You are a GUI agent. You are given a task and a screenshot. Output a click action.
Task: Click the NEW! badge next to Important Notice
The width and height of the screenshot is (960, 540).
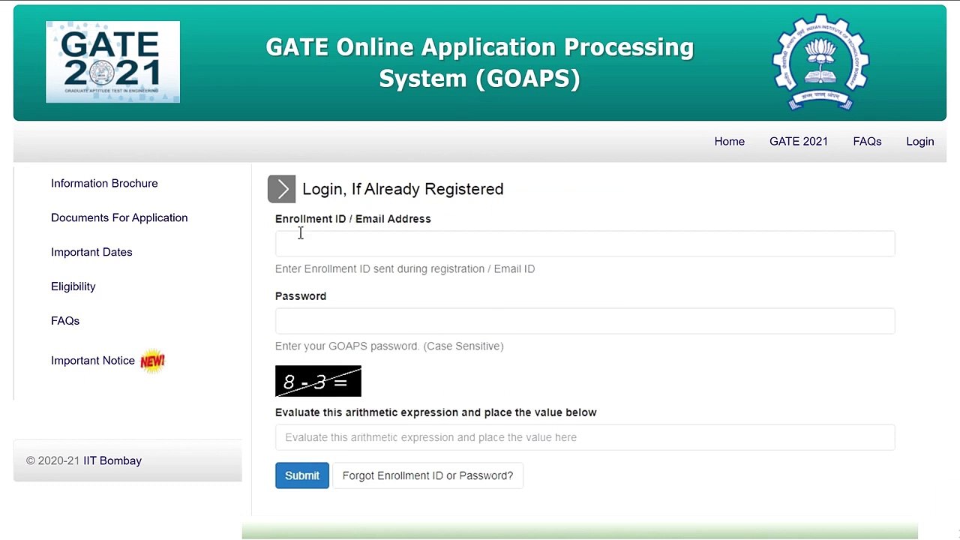click(x=152, y=361)
